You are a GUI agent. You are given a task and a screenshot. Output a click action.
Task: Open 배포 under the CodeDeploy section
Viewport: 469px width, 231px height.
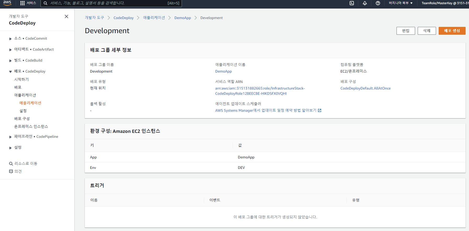click(x=18, y=87)
